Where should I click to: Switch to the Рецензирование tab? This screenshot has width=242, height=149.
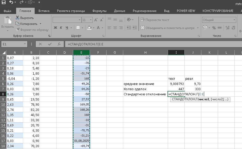[145, 11]
